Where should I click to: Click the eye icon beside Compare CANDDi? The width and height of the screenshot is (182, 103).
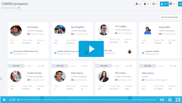coord(143,53)
